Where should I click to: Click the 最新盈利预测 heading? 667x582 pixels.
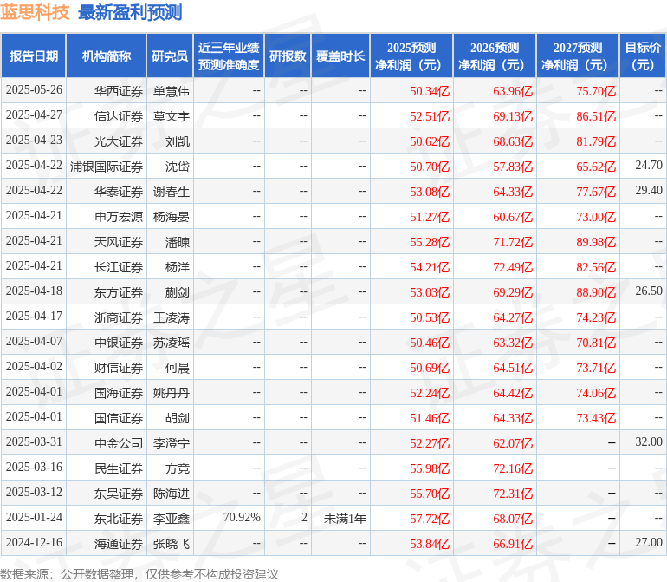pyautogui.click(x=130, y=12)
